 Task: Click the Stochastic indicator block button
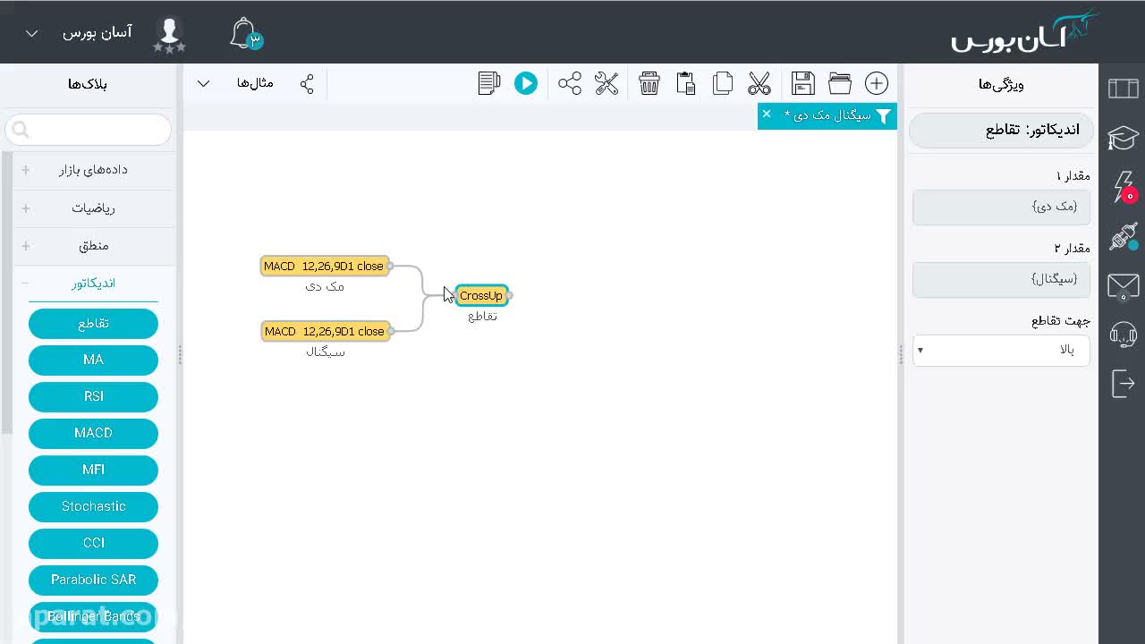tap(93, 506)
